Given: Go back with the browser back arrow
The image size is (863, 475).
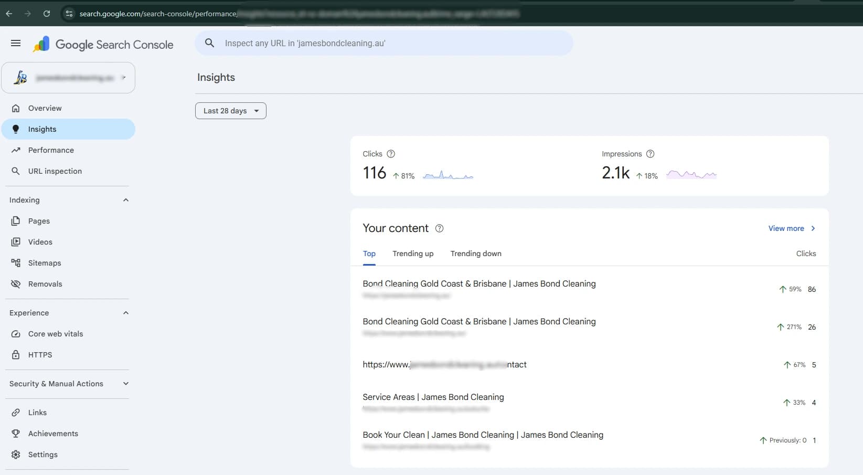Looking at the screenshot, I should pyautogui.click(x=9, y=14).
